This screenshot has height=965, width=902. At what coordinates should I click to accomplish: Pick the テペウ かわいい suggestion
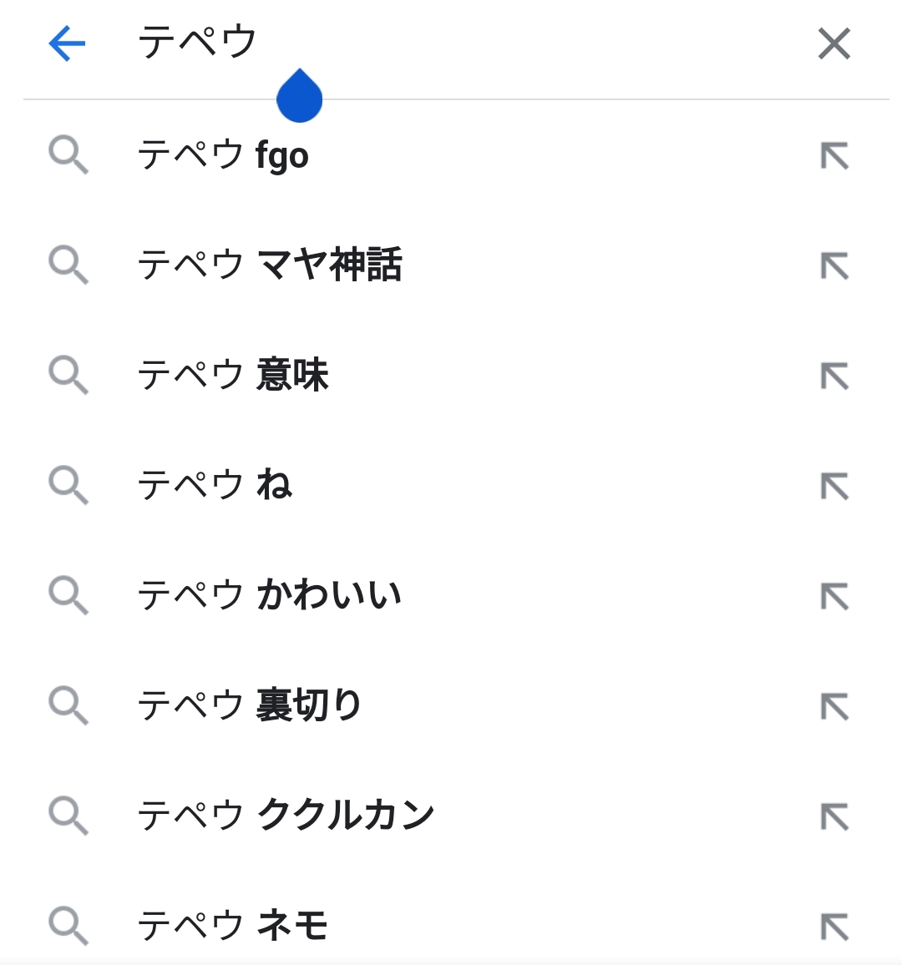tap(269, 596)
